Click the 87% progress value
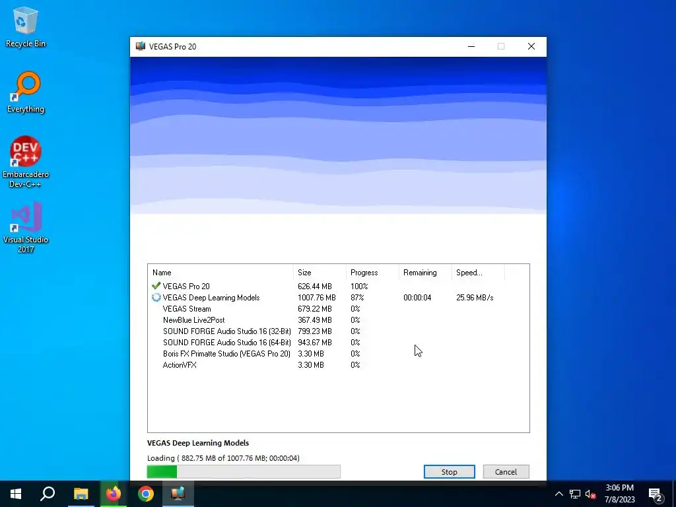 [357, 298]
